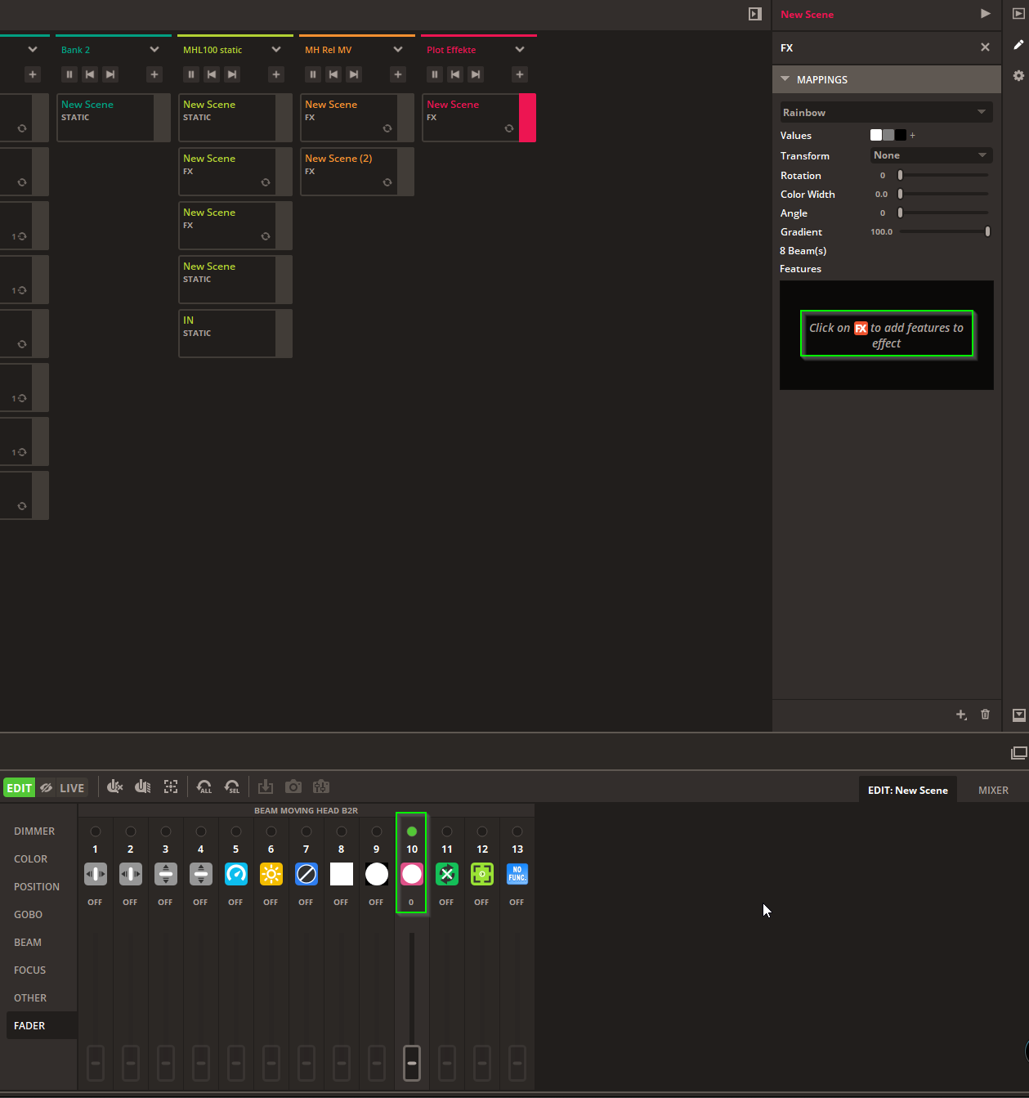Click the clear faders icon with X
1029x1098 pixels.
pyautogui.click(x=115, y=787)
